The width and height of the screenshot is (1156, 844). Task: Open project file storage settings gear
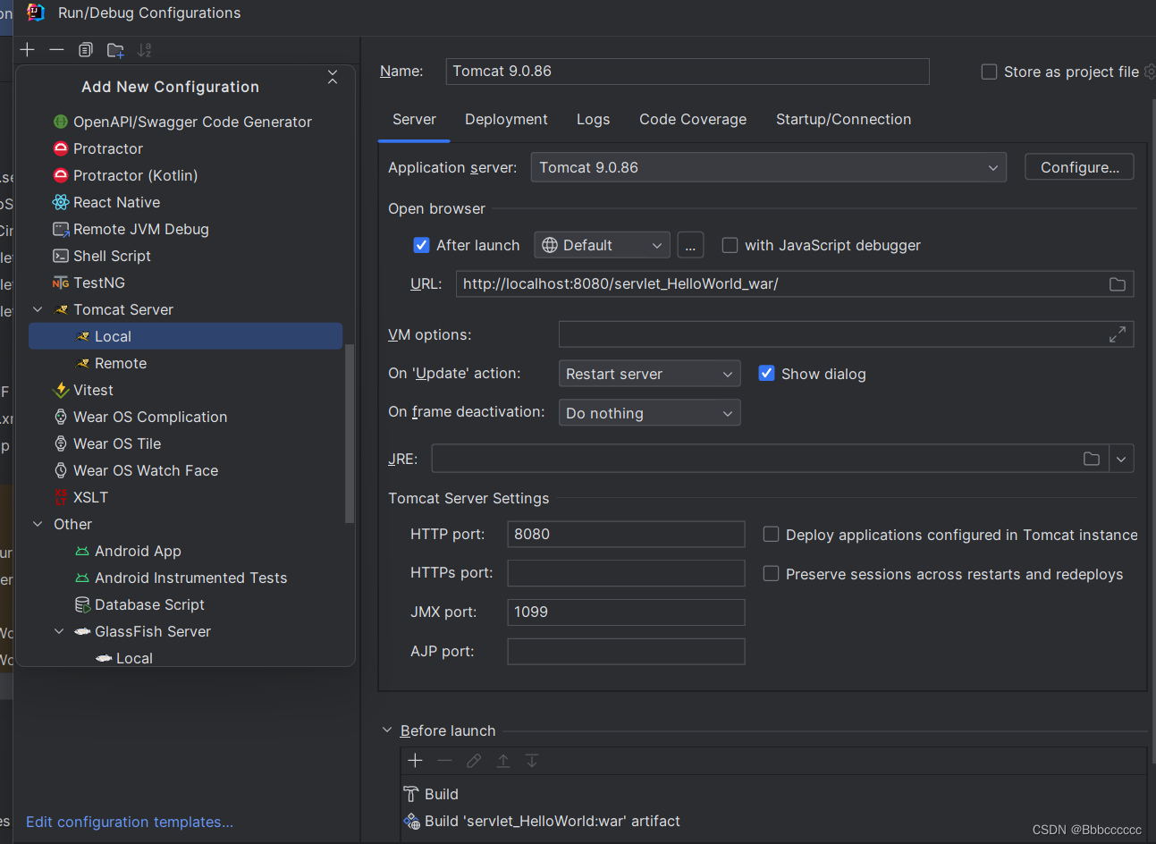coord(1150,72)
